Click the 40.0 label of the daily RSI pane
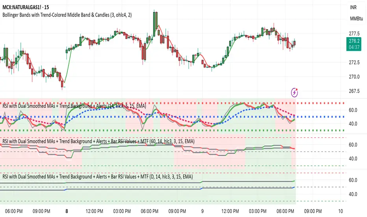The width and height of the screenshot is (367, 217). pyautogui.click(x=353, y=194)
